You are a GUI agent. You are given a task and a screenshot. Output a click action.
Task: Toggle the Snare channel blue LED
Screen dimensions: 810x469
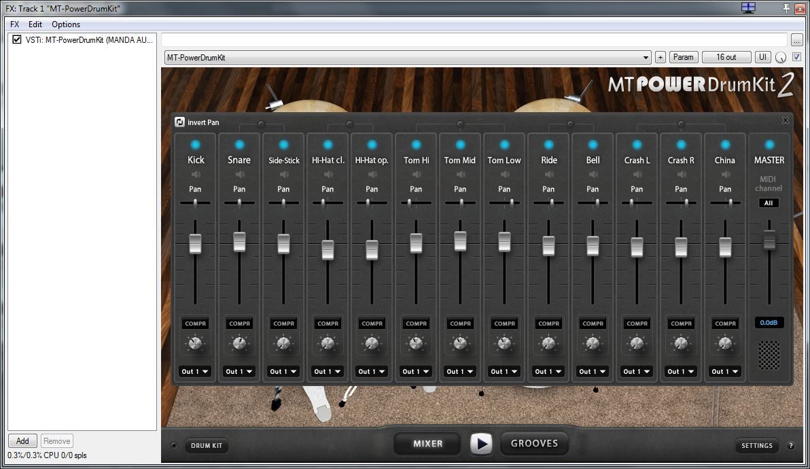[x=240, y=145]
